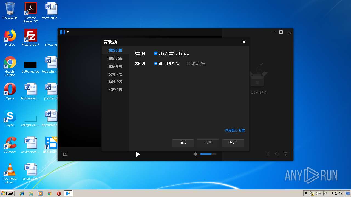
Task: Open the Firefox desktop shortcut
Action: point(10,38)
